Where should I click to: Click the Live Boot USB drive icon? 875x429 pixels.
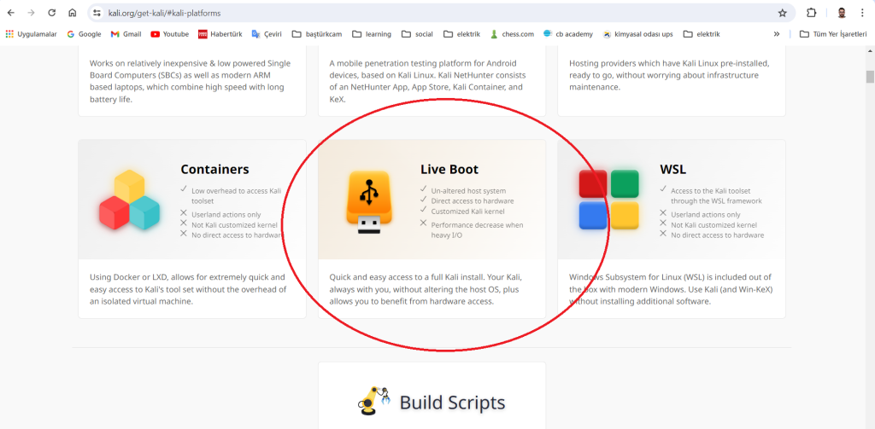point(368,201)
